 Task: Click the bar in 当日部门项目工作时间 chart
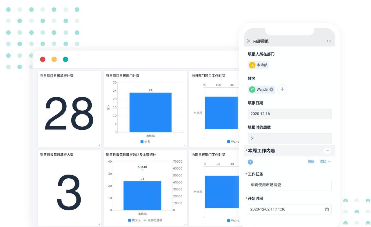click(222, 113)
